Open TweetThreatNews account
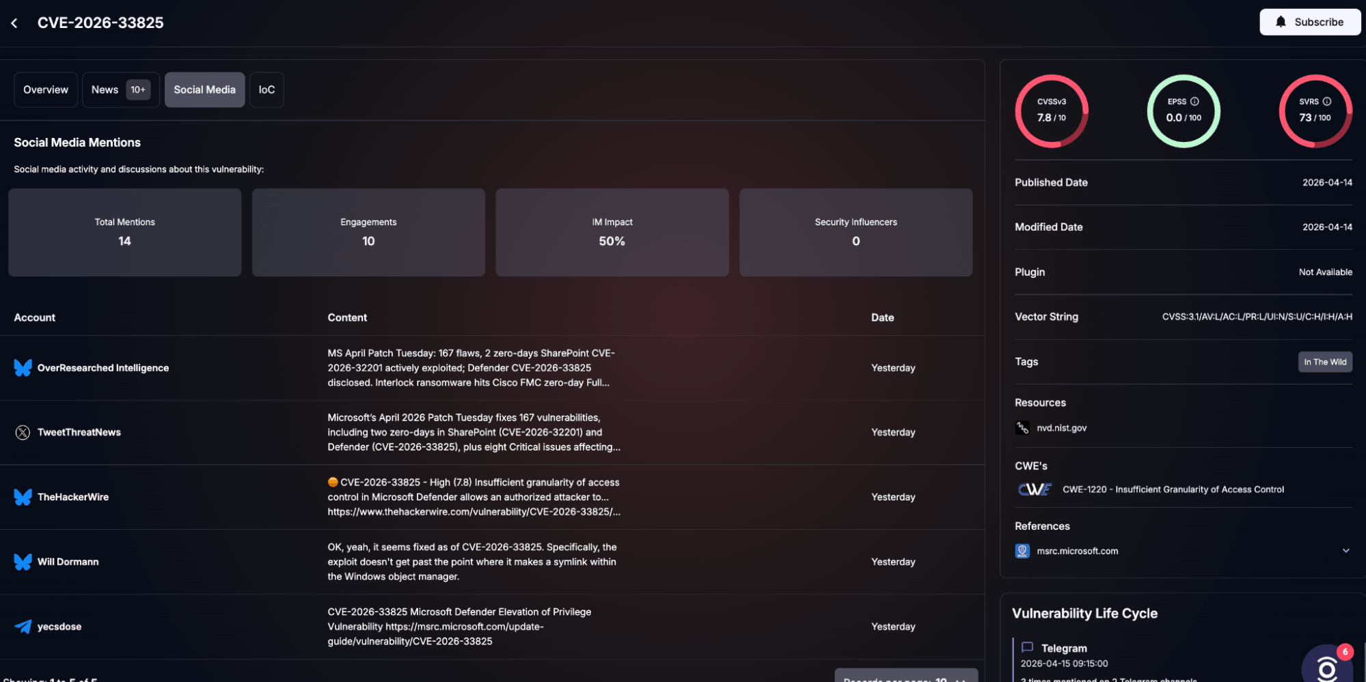1366x682 pixels. coord(79,433)
